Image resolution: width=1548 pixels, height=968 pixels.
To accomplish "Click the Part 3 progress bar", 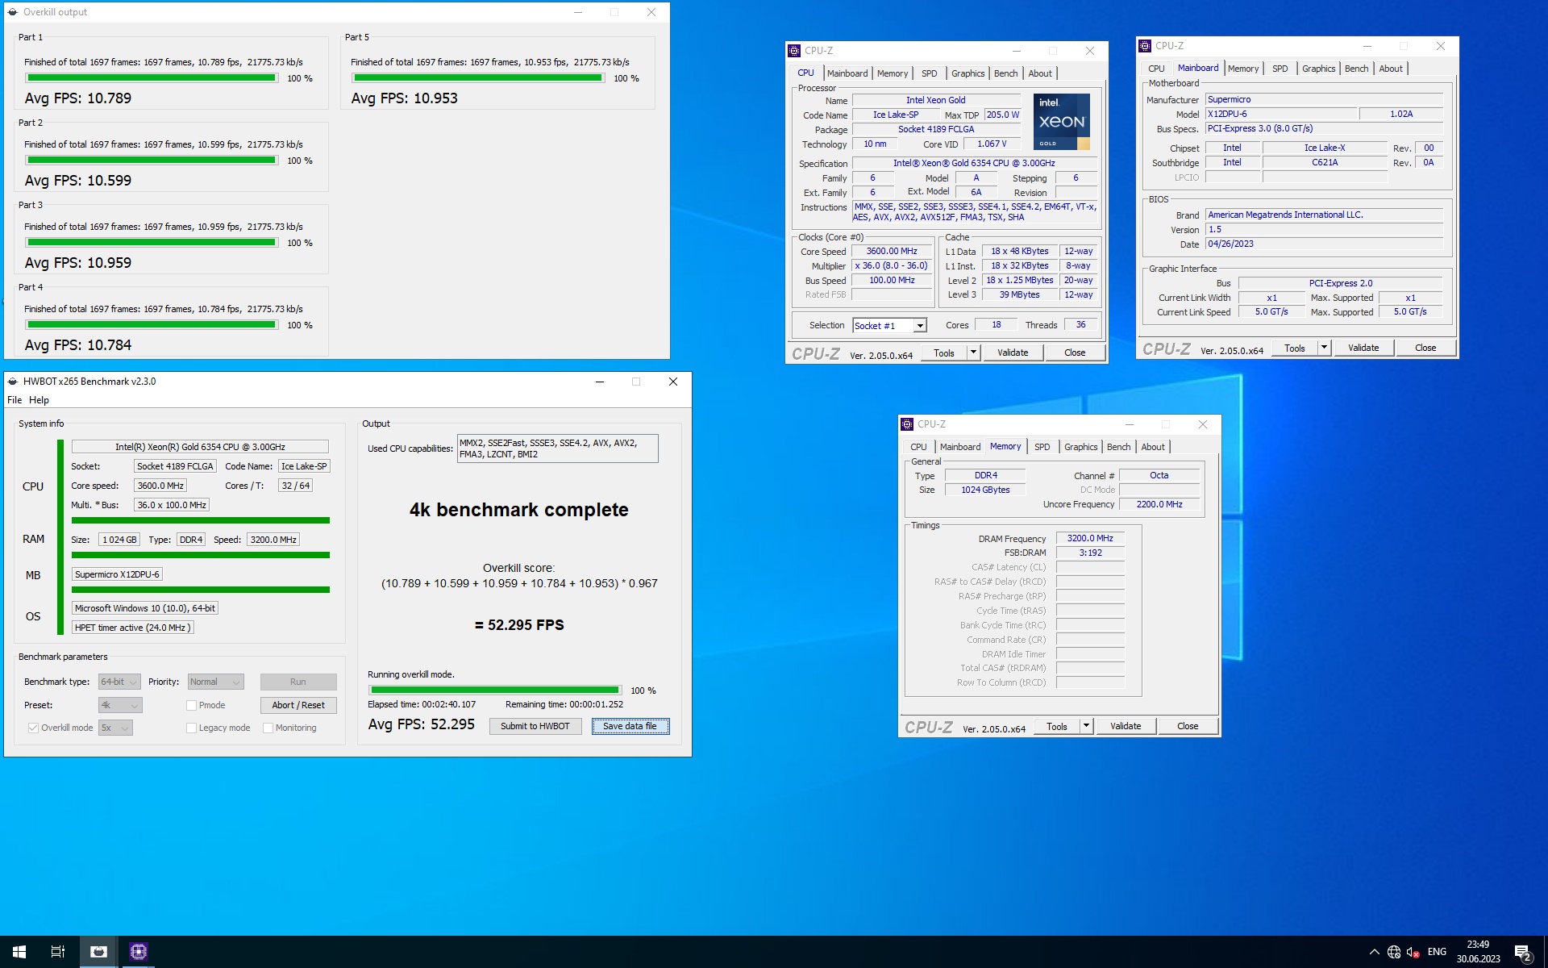I will coord(151,243).
